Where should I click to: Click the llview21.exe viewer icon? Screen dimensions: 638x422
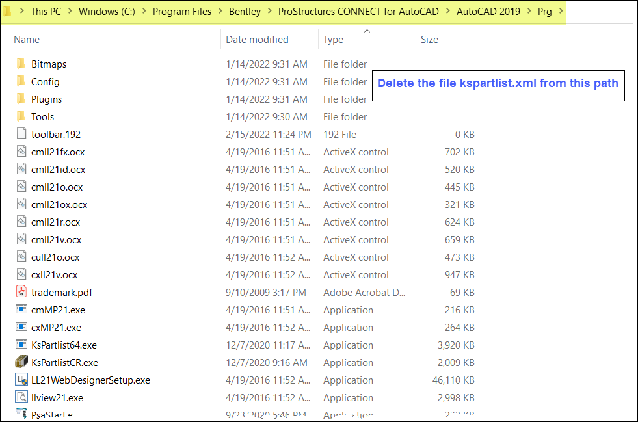pyautogui.click(x=21, y=397)
